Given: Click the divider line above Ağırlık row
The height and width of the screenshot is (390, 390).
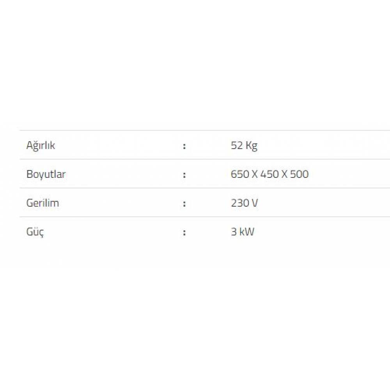Looking at the screenshot, I should point(195,130).
